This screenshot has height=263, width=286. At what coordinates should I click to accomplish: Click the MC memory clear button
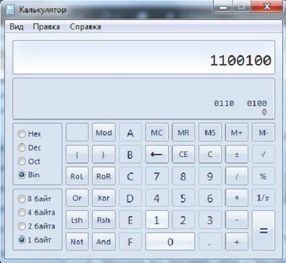pos(157,132)
